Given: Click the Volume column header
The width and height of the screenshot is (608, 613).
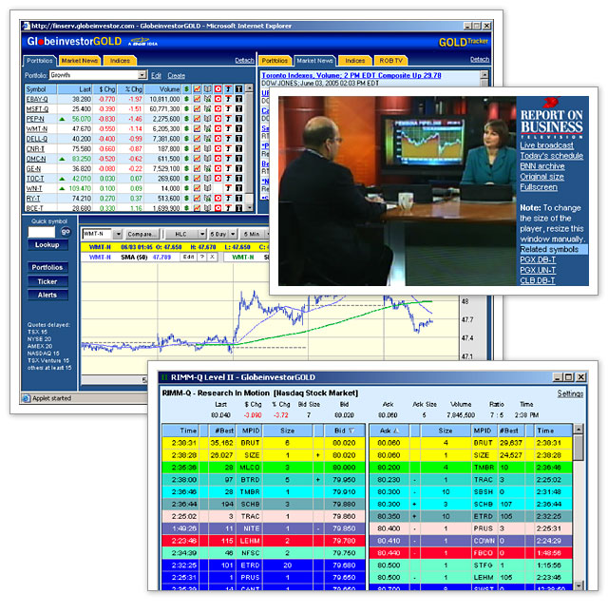Looking at the screenshot, I should (162, 89).
